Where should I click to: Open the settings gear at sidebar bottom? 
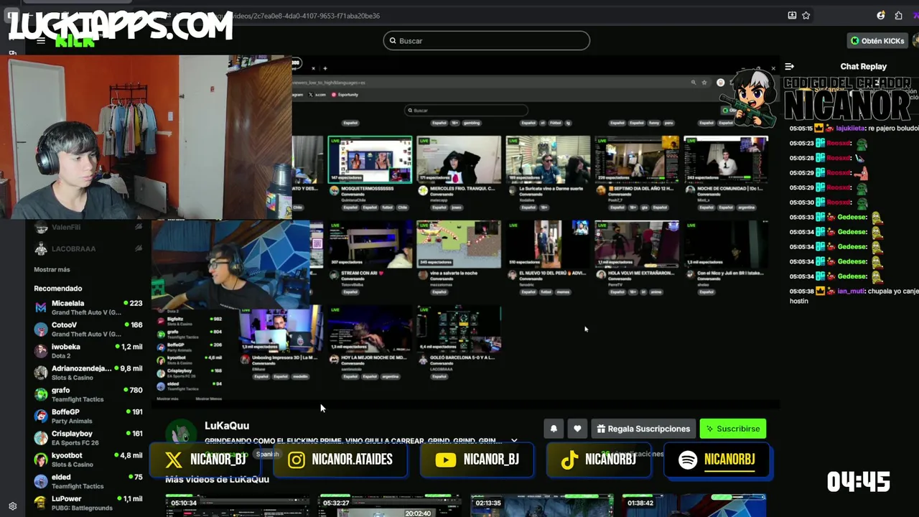point(12,506)
